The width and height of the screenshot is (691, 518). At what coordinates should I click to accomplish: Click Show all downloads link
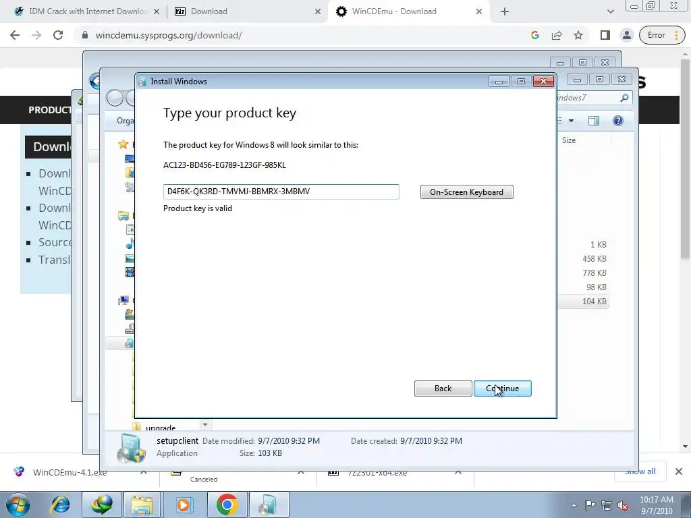(640, 471)
